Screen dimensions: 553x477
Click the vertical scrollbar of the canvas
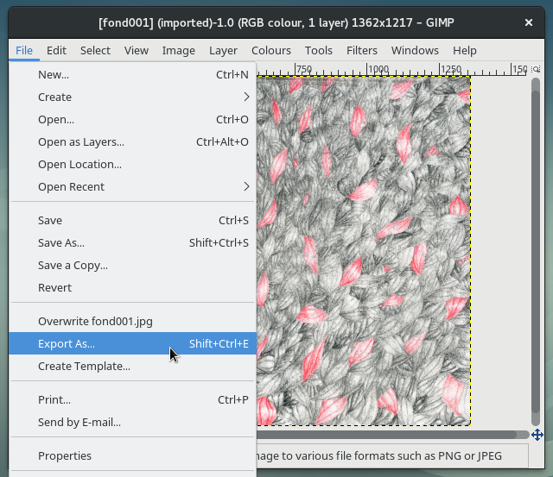pos(536,252)
